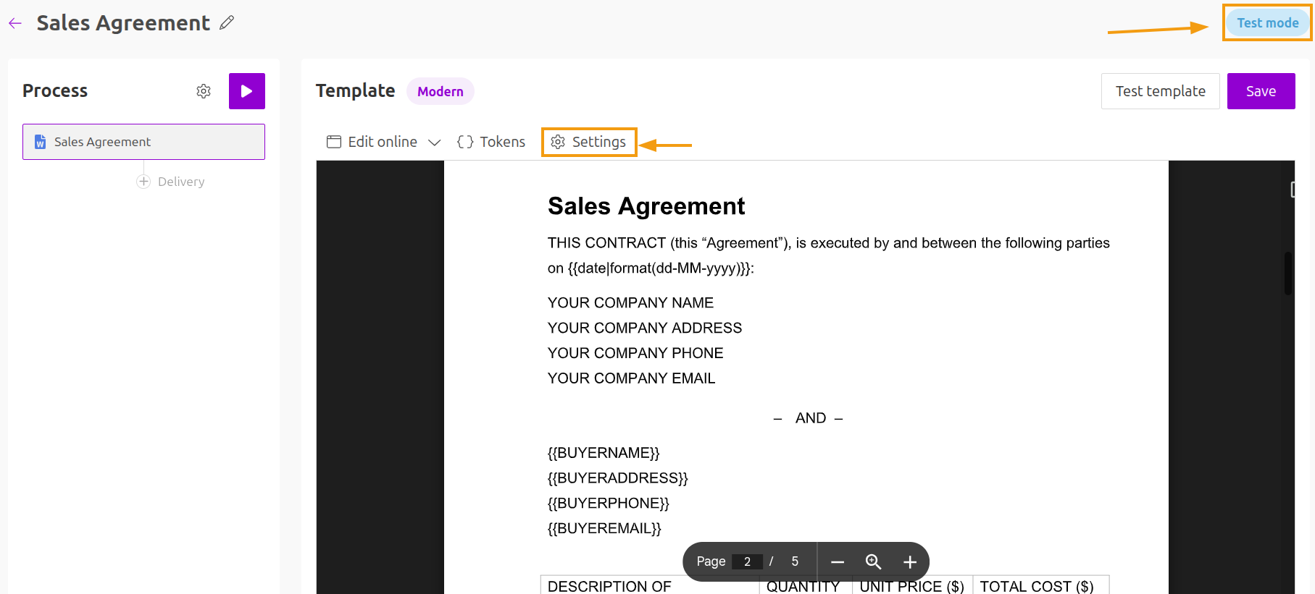Click the plus icon to add Delivery
The height and width of the screenshot is (594, 1315).
[143, 182]
